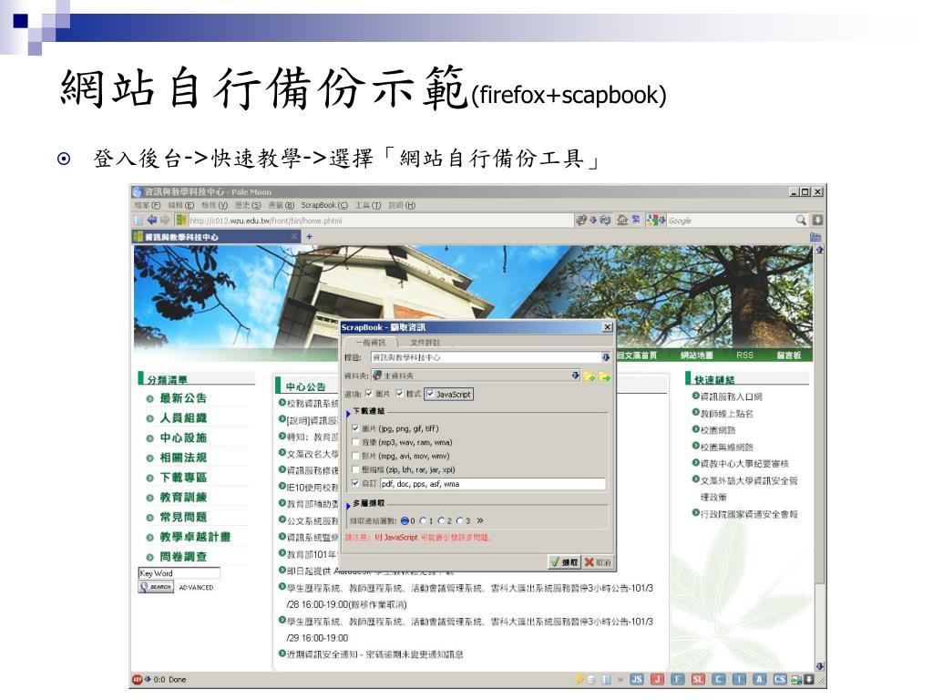Click the magnifier icon in Google search box
This screenshot has height=700, width=933.
(801, 221)
